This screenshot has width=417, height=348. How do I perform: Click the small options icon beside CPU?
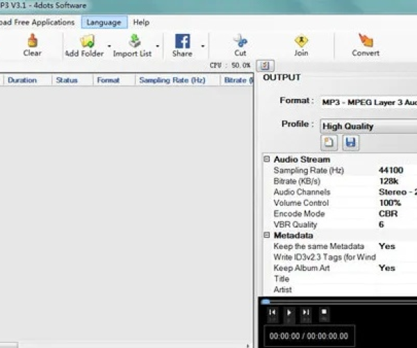click(x=265, y=65)
